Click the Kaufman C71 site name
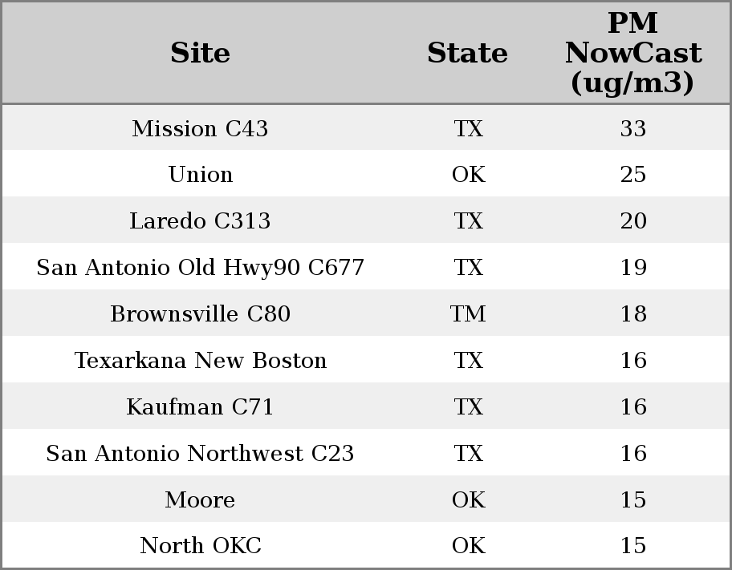The image size is (732, 570). pos(200,407)
